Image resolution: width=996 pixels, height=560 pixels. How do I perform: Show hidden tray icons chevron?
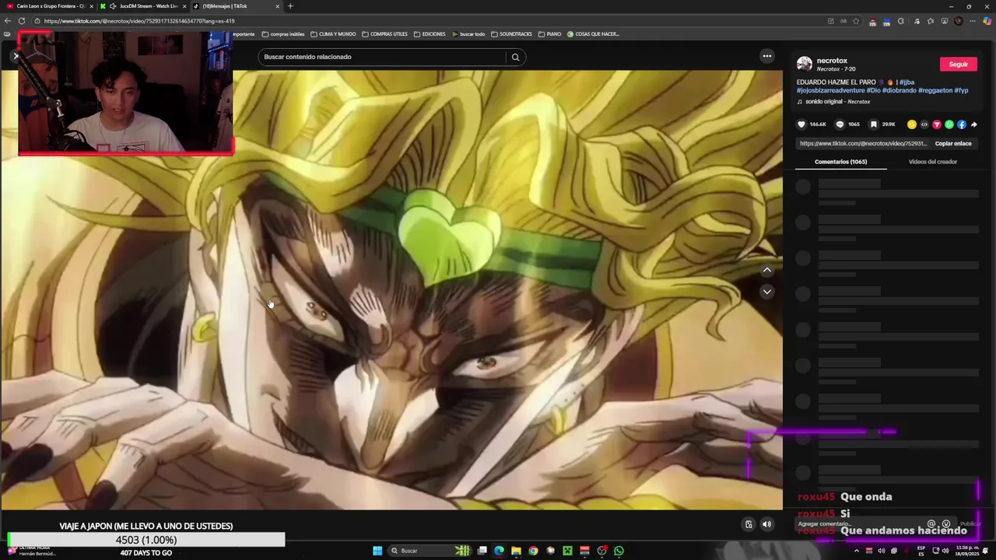(857, 551)
